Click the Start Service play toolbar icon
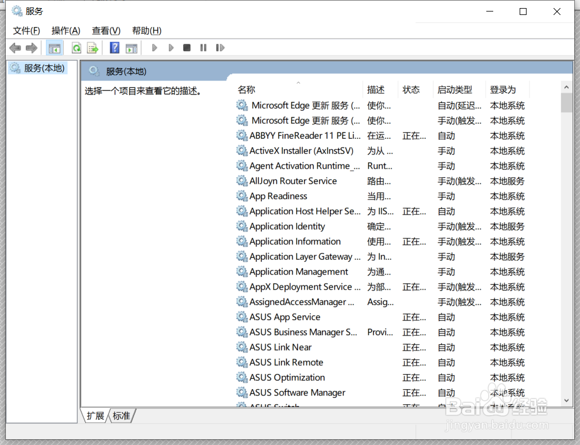580x445 pixels. [x=154, y=47]
